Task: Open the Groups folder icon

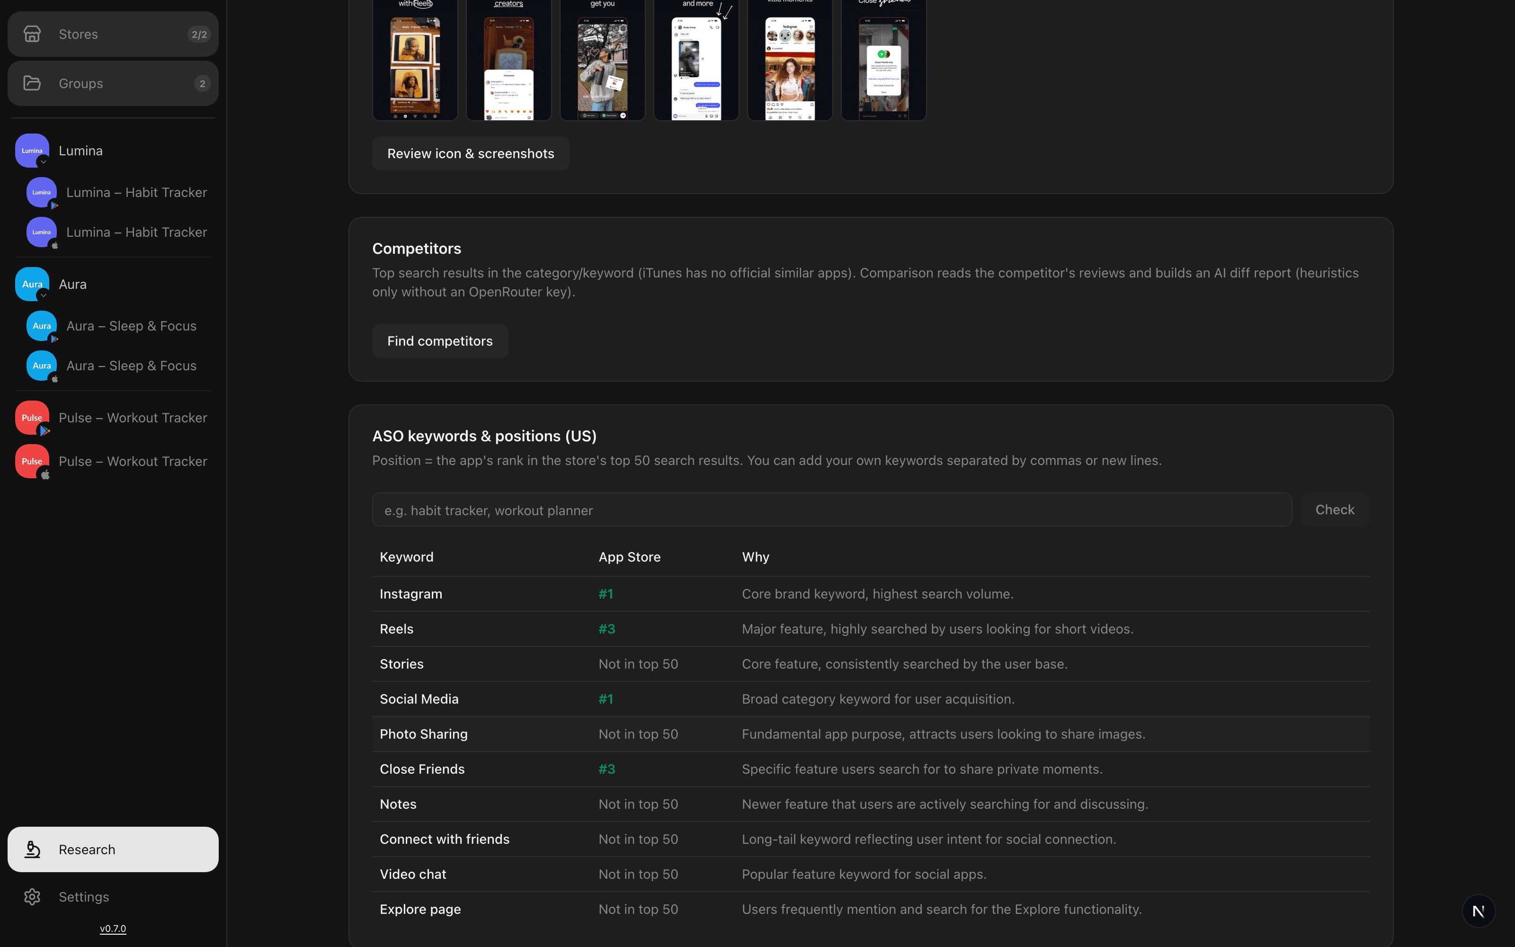Action: click(32, 83)
